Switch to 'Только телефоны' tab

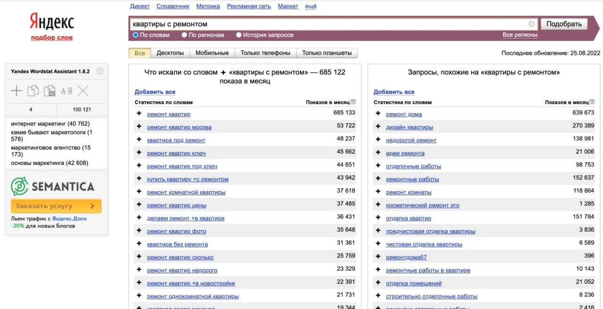(265, 53)
